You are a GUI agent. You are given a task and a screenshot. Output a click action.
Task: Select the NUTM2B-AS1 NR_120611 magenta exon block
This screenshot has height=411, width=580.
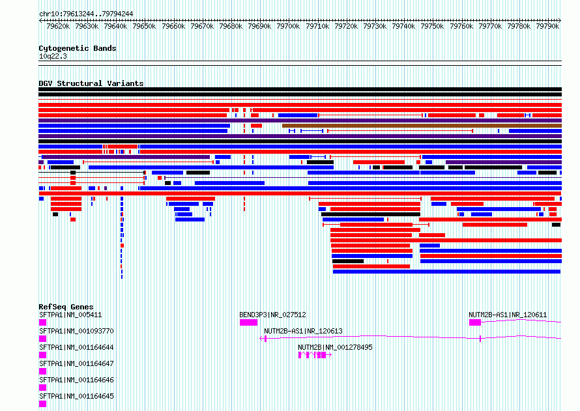click(475, 322)
